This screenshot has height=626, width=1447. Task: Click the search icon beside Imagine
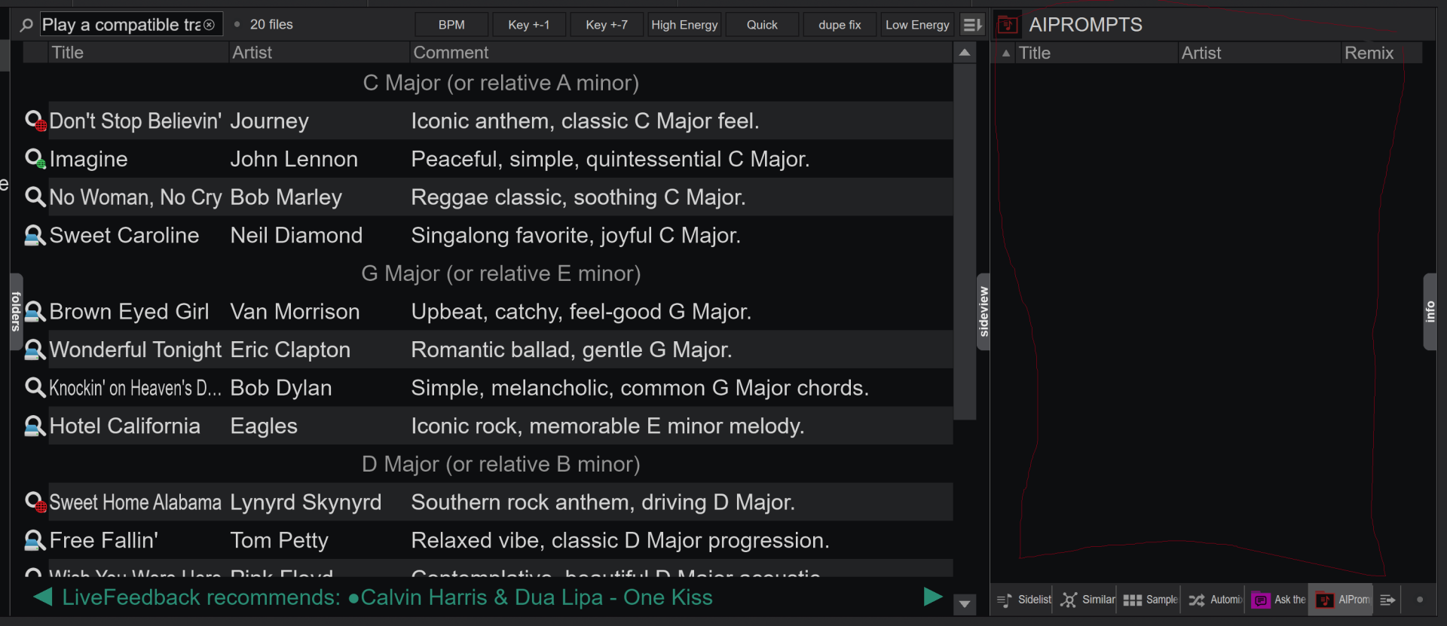click(35, 159)
